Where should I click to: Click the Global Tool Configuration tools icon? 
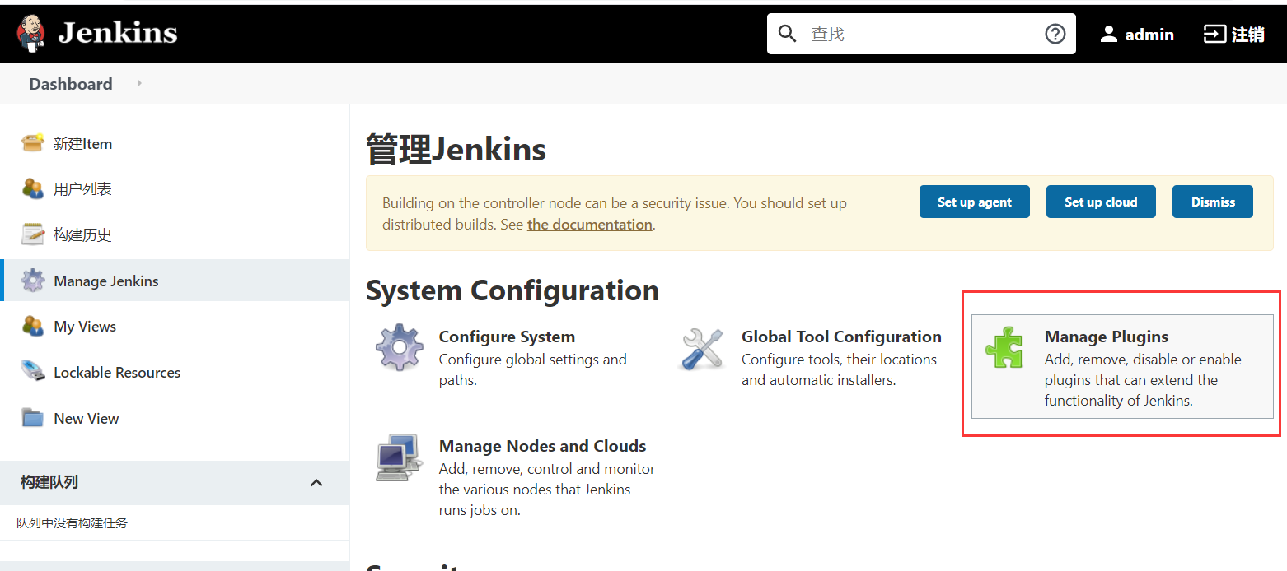pos(702,349)
